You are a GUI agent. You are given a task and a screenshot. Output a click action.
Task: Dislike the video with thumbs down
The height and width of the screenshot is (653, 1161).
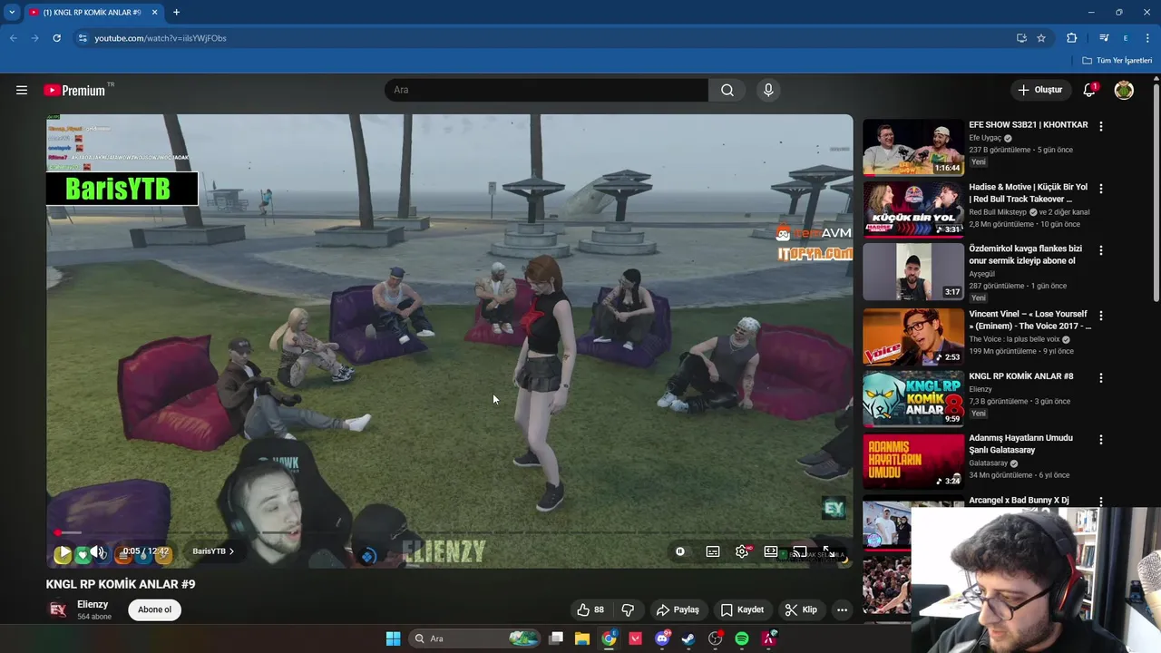627,609
